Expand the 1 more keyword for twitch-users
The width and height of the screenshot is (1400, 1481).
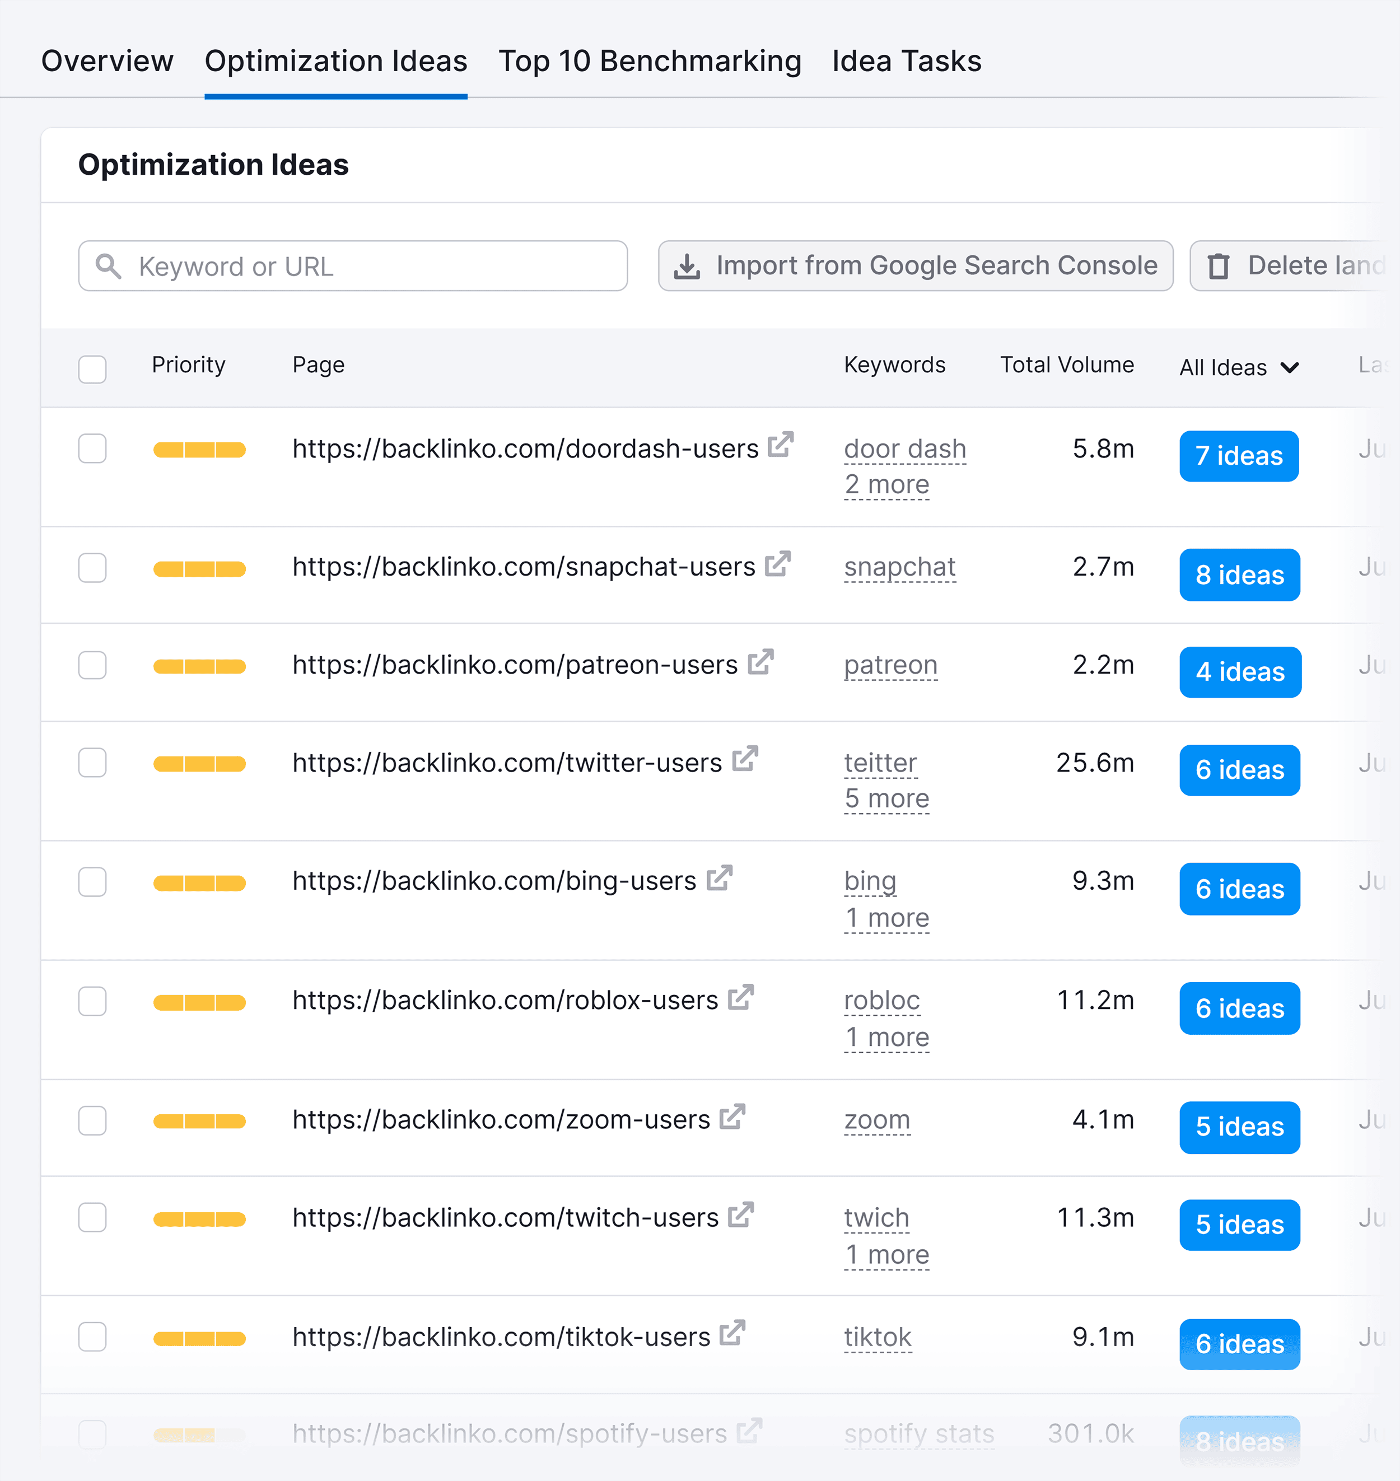coord(886,1254)
